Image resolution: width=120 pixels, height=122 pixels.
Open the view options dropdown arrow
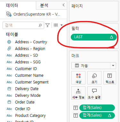click(61, 25)
